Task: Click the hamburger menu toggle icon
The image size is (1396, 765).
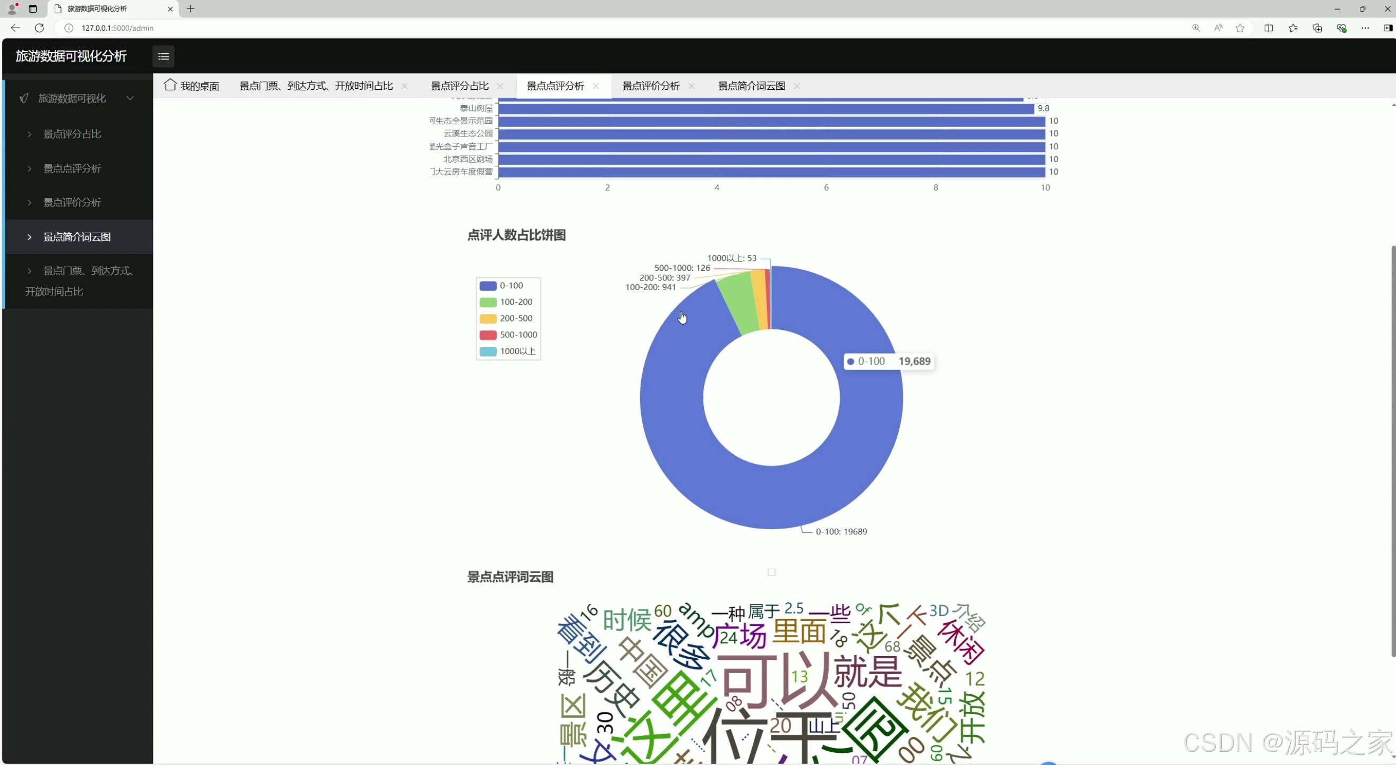Action: 163,56
